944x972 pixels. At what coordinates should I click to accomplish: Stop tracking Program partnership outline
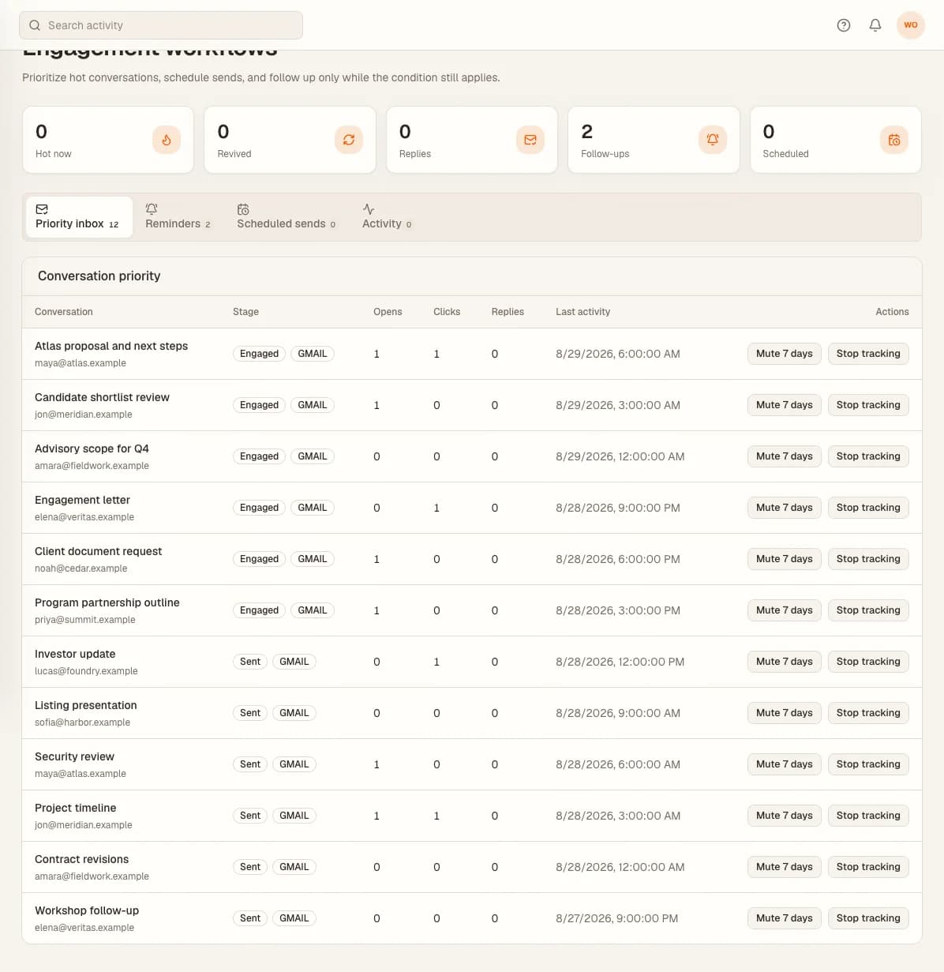point(868,610)
